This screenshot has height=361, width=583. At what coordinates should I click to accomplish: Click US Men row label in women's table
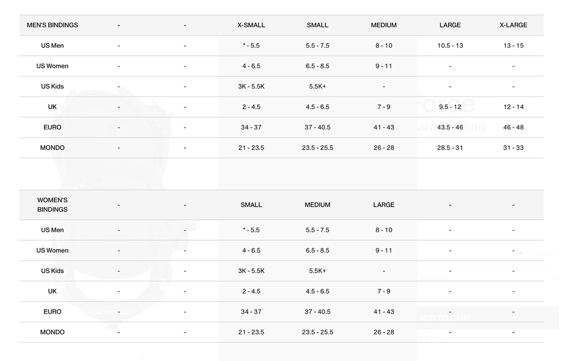[52, 230]
